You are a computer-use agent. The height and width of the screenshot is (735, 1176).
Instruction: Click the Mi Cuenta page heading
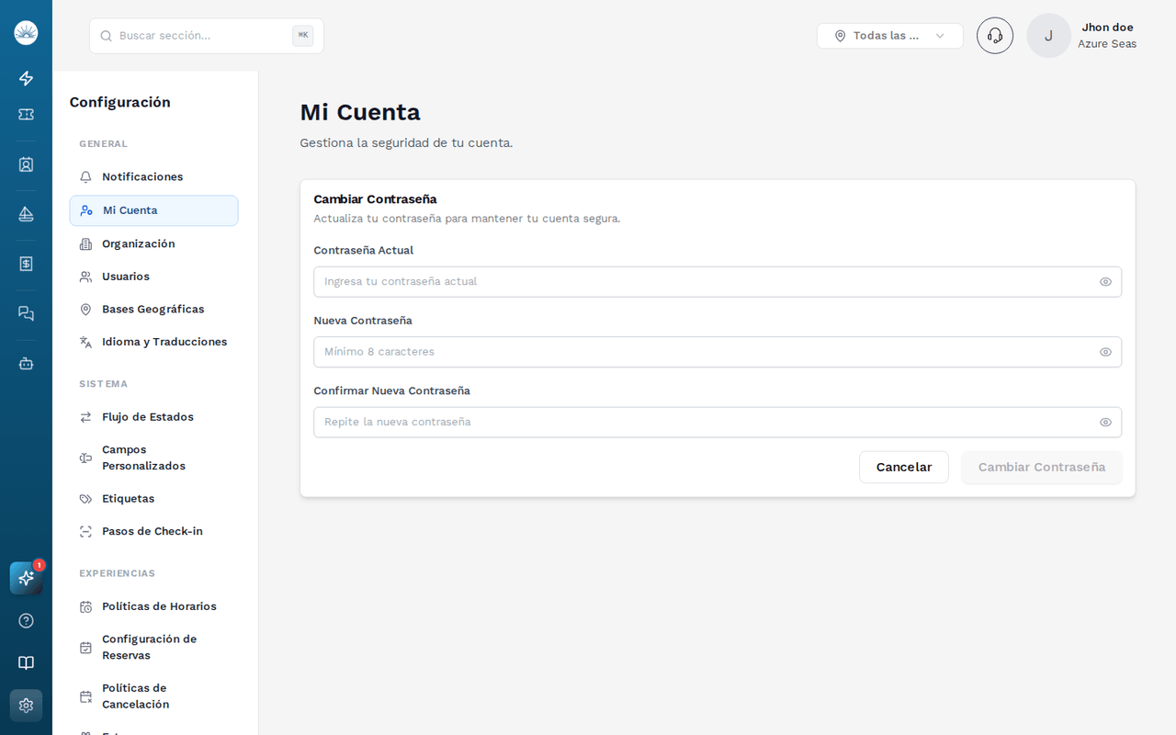[360, 112]
